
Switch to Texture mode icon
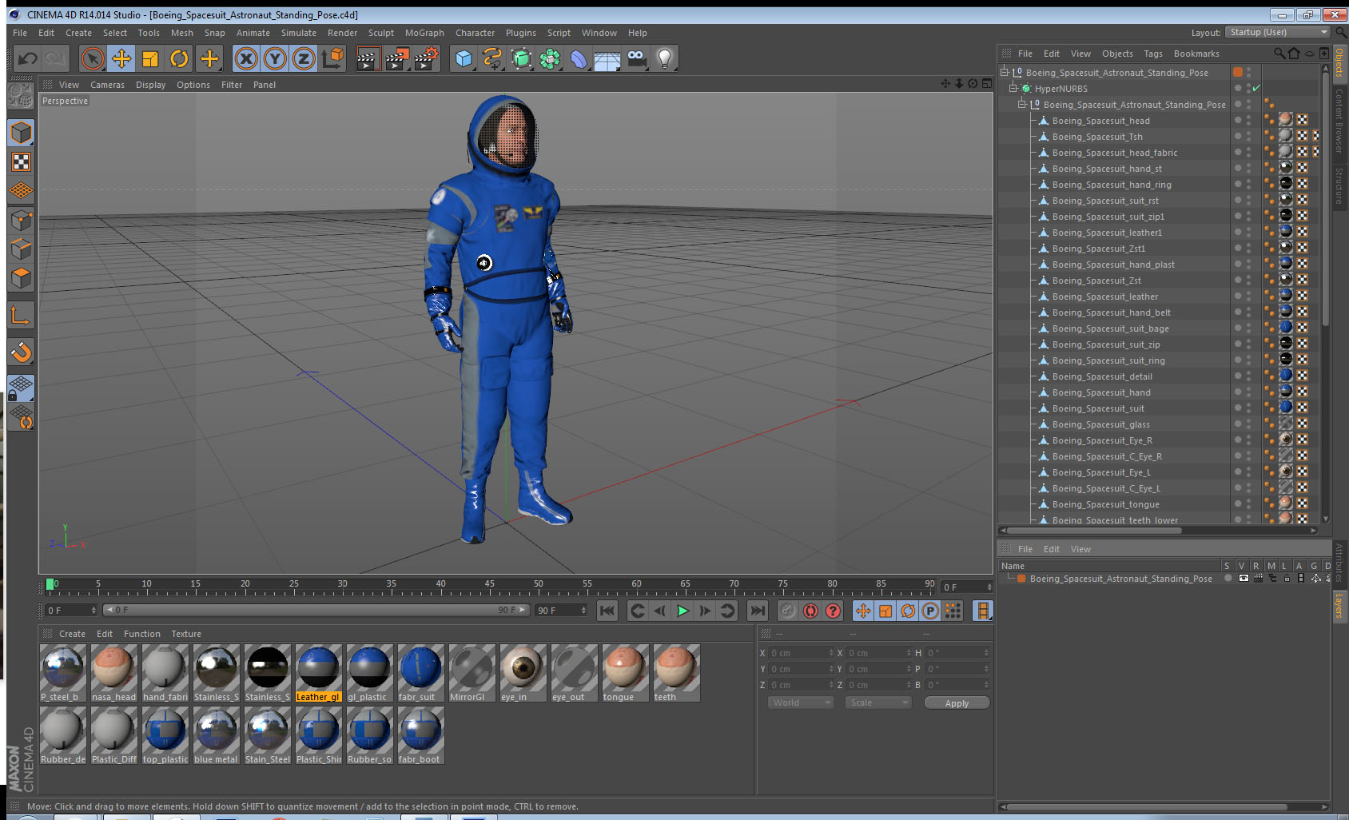tap(21, 161)
